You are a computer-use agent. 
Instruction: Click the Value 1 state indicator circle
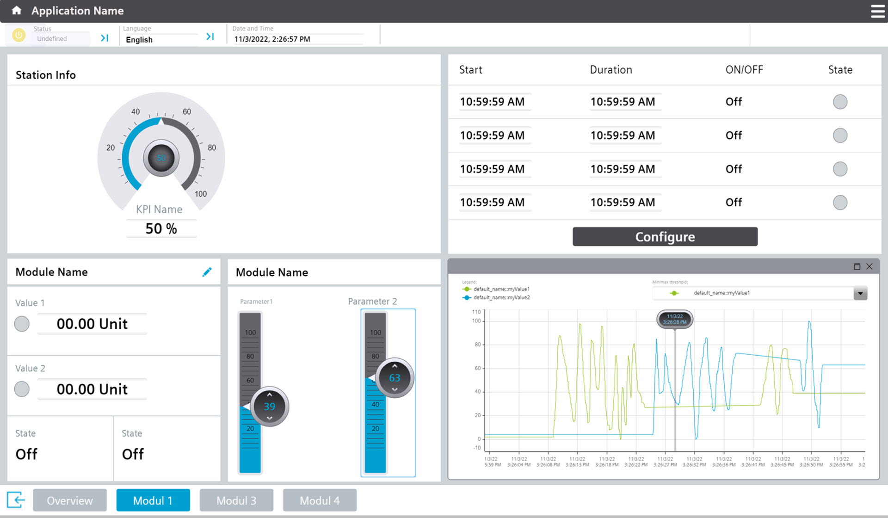coord(22,324)
